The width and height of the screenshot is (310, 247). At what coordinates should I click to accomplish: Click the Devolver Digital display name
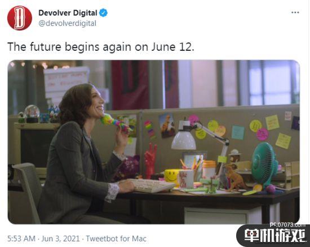[x=68, y=13]
